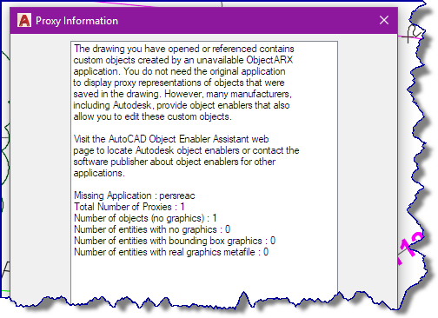438x318 pixels.
Task: Click 'Number of entities with real graphics metafile' line
Action: click(171, 252)
